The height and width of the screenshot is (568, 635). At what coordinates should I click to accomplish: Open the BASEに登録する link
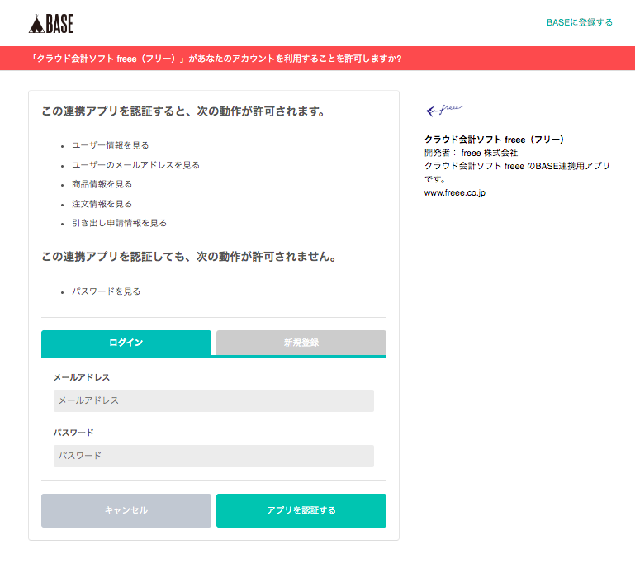point(579,22)
